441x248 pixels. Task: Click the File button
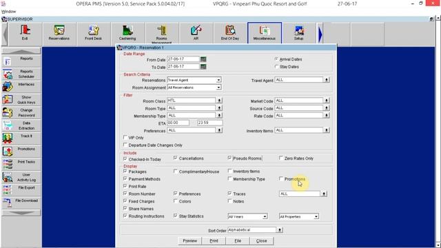click(x=238, y=240)
